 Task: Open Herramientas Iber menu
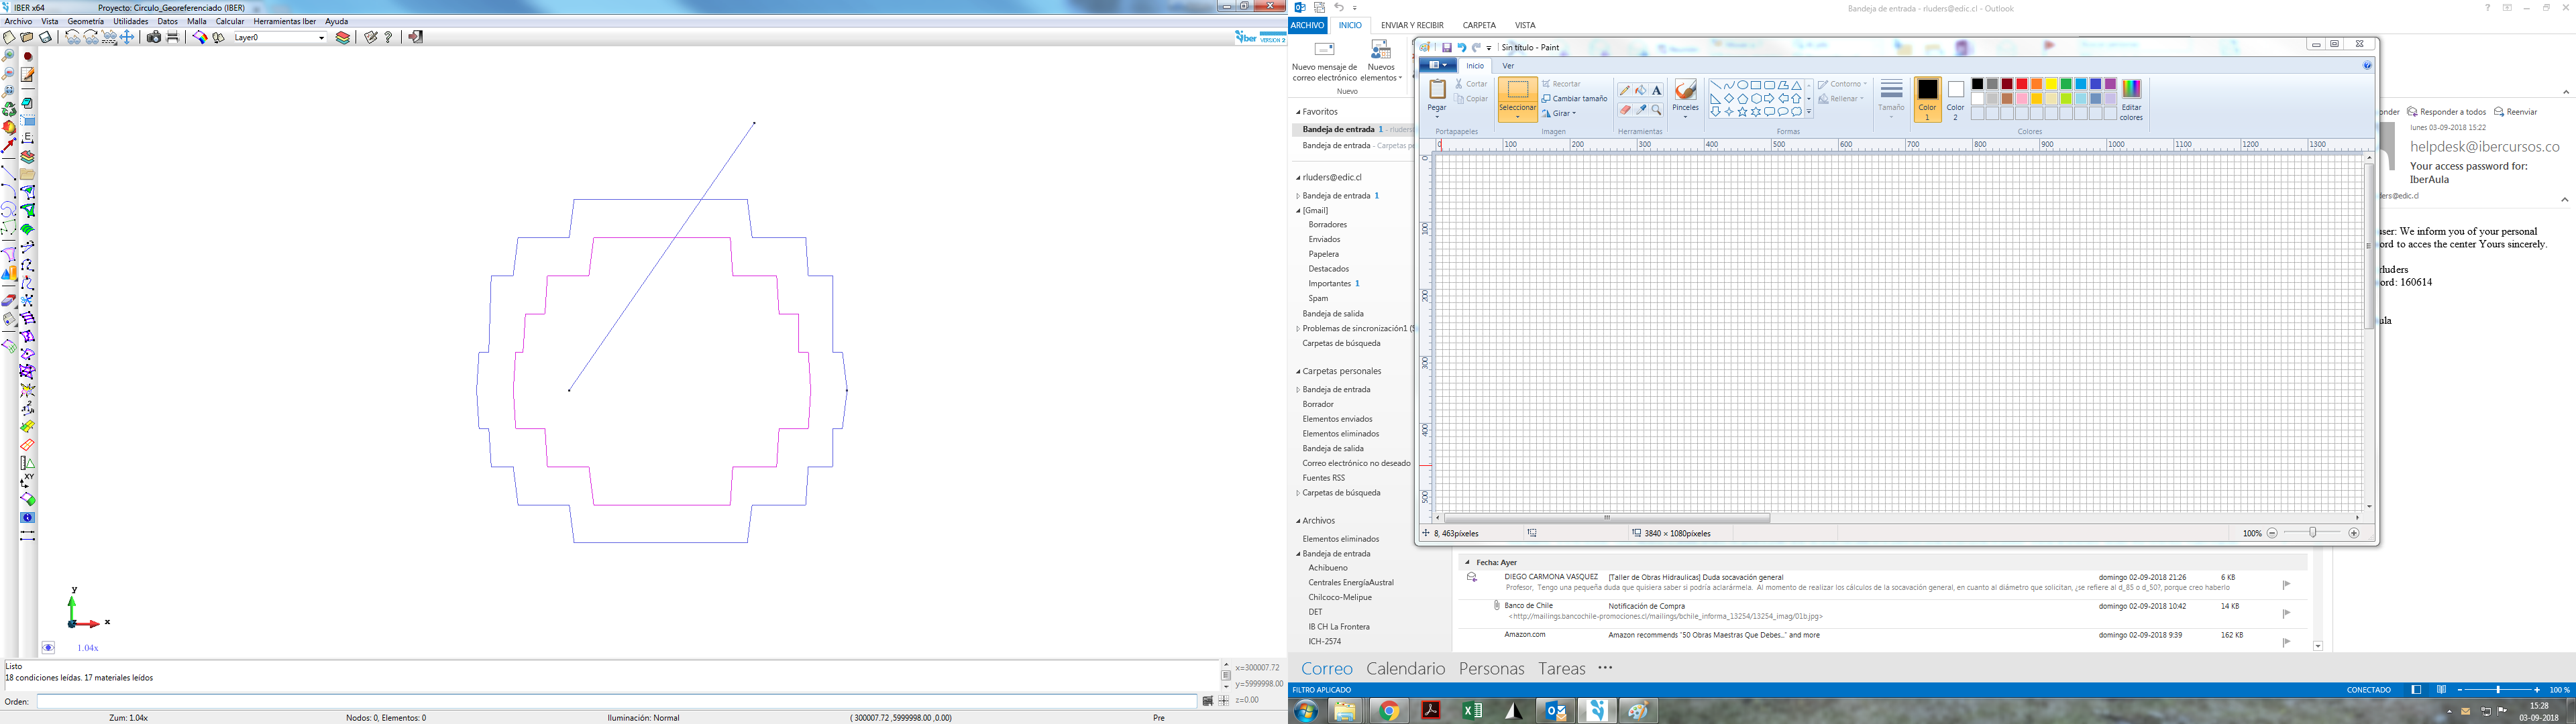coord(285,21)
